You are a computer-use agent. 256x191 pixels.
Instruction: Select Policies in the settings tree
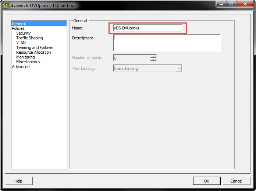18,28
